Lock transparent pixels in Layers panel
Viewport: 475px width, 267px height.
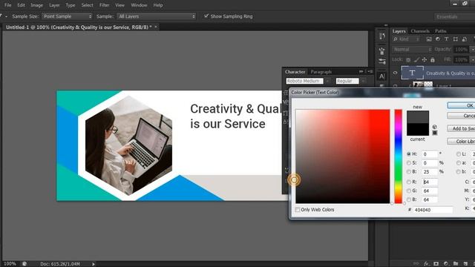click(408, 59)
